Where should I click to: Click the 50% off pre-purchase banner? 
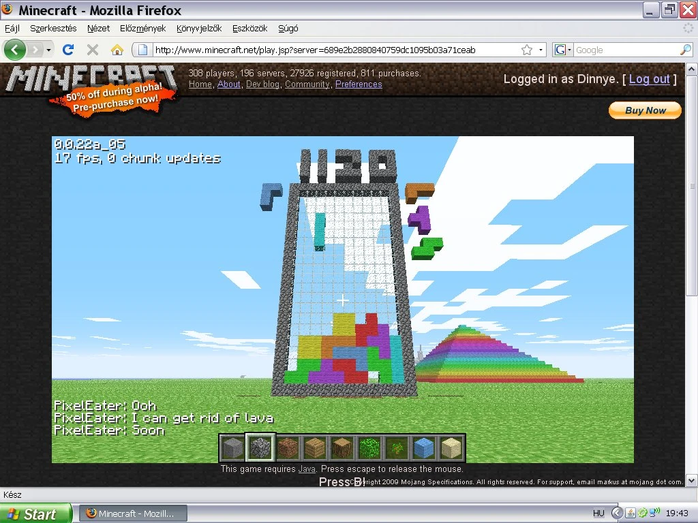tap(114, 98)
